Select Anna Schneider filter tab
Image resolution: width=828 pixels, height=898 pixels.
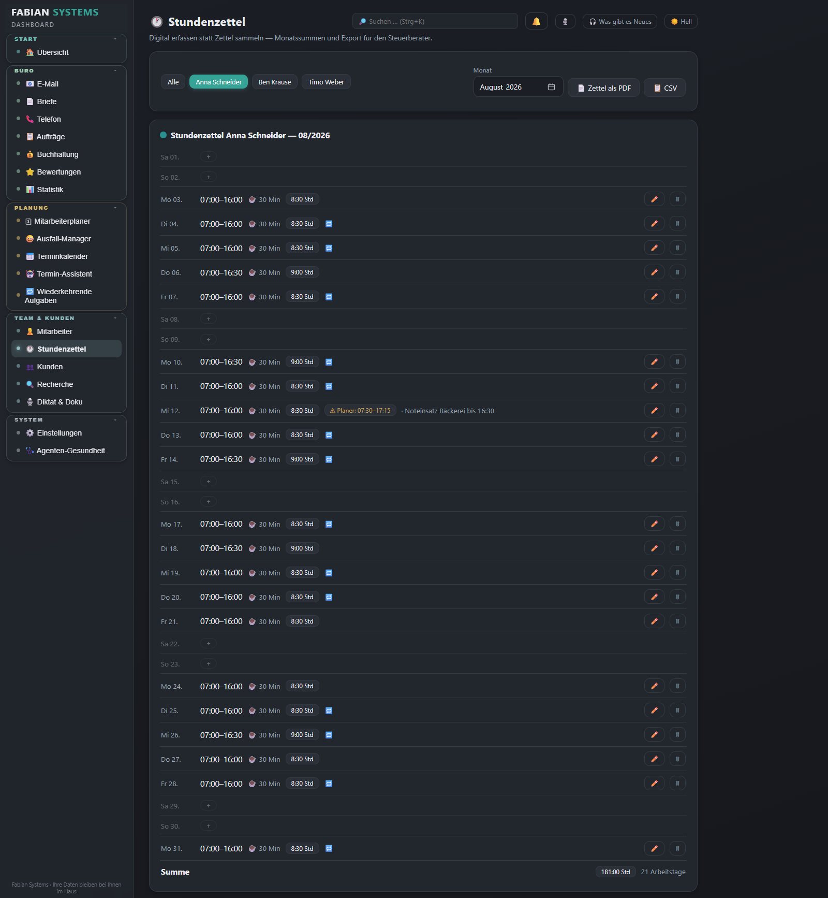[x=218, y=82]
